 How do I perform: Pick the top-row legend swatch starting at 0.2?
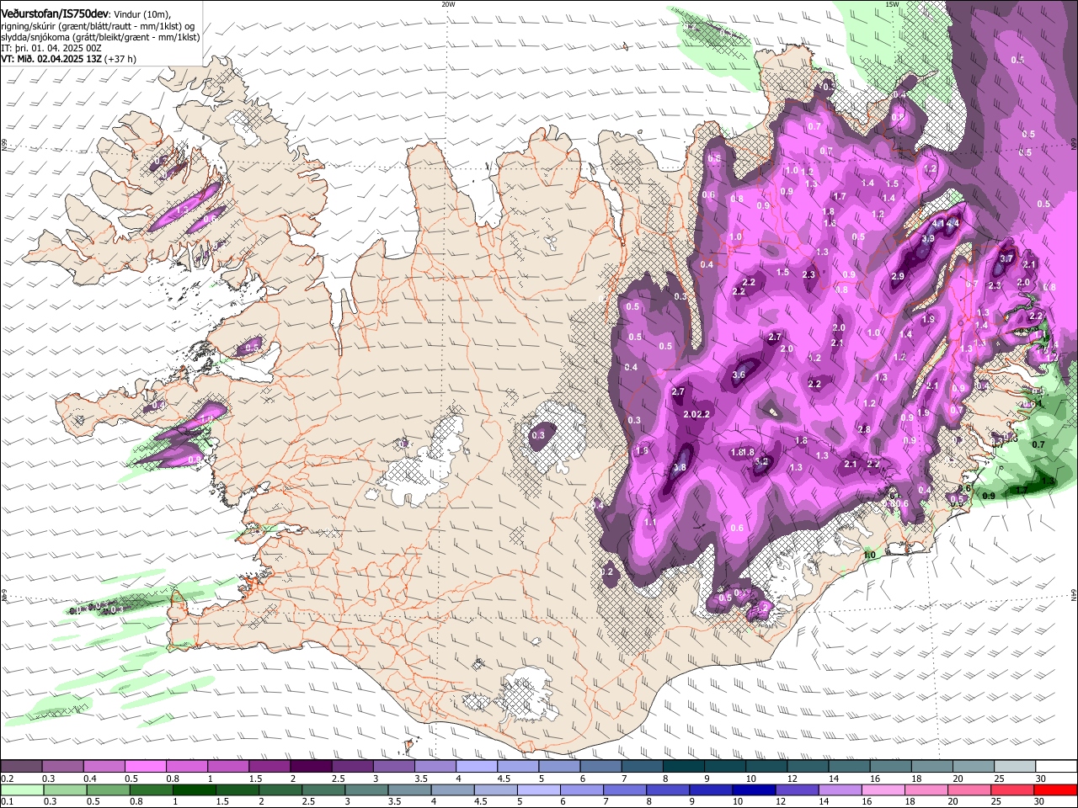(21, 767)
